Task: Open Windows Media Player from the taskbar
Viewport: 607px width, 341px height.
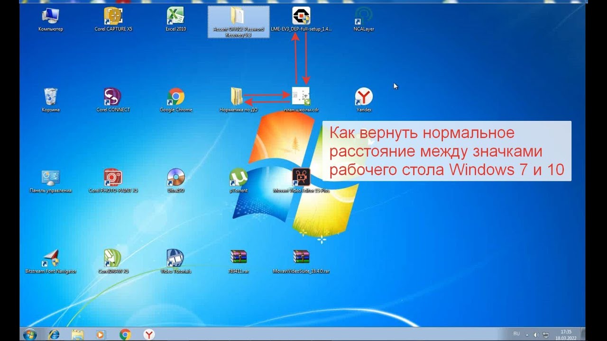Action: pyautogui.click(x=101, y=334)
